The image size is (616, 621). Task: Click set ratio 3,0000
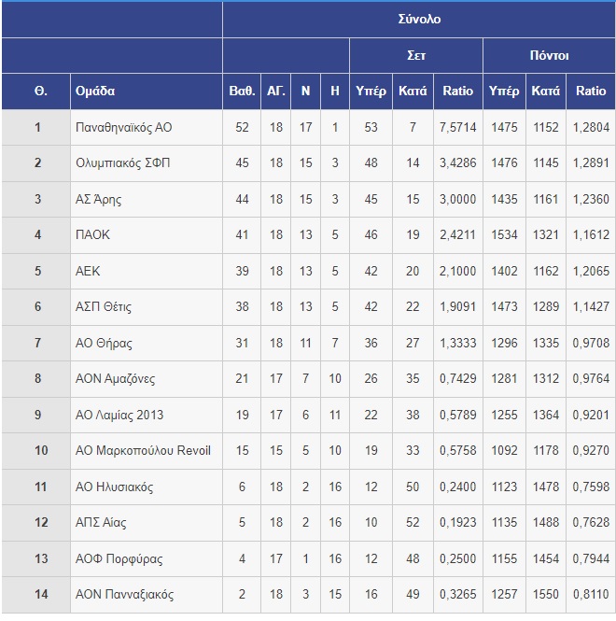457,199
